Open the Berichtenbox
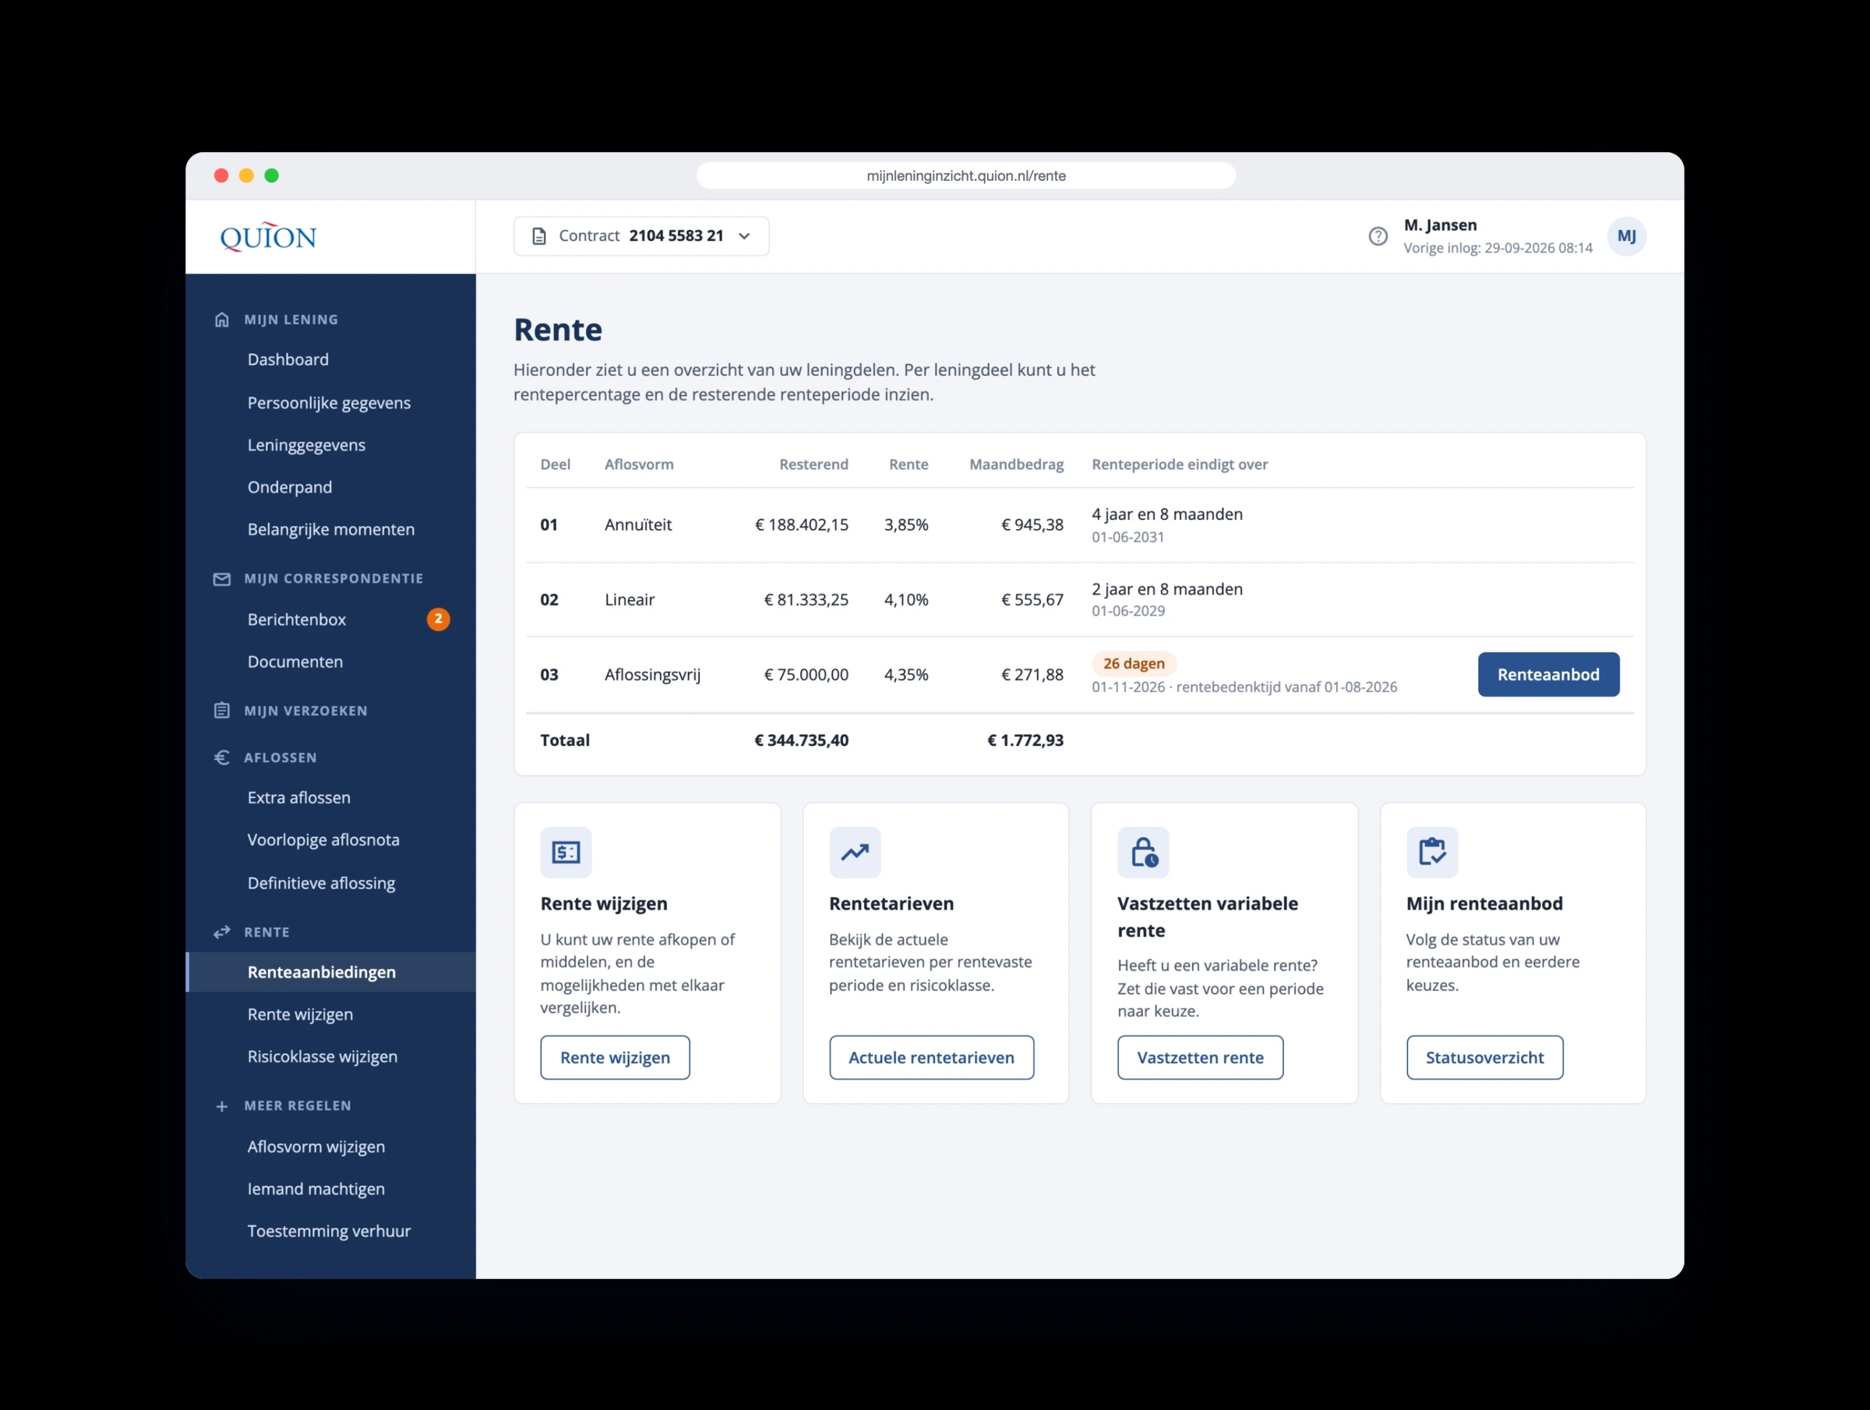 [x=297, y=619]
